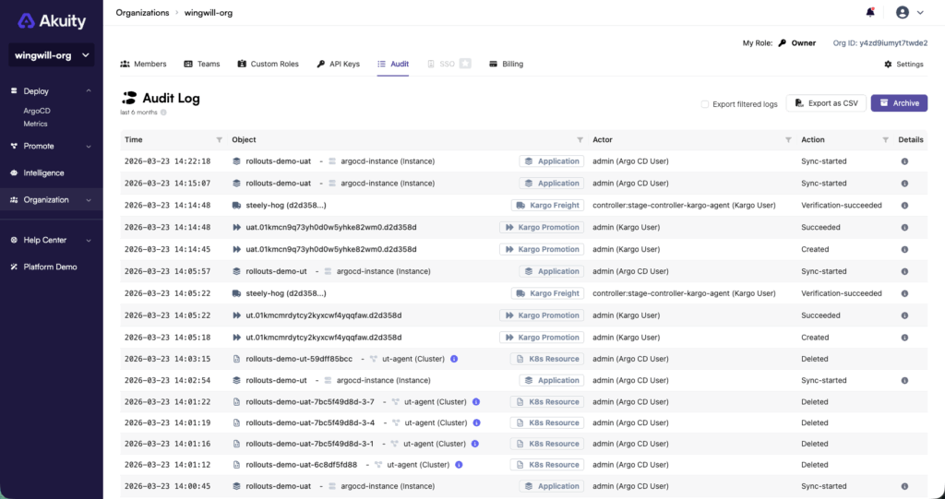Click the Time column filter icon
Viewport: 945px width, 499px height.
(220, 140)
